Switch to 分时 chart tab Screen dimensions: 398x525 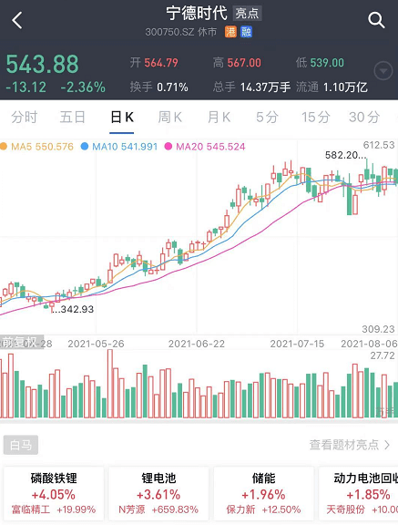pyautogui.click(x=24, y=118)
